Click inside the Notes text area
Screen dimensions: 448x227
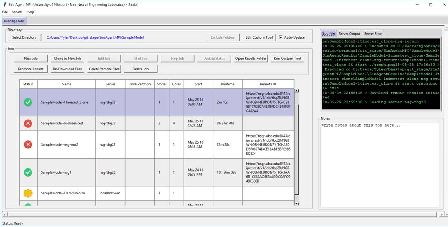tap(380, 165)
